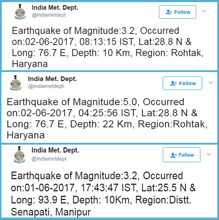
Task: Open the @Indiametdept handle on the 08:13:15 tweet
Action: 49,15
